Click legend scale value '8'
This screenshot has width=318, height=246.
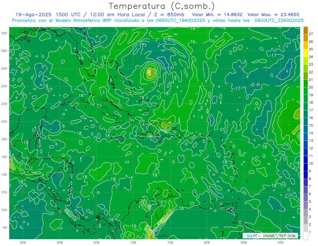[x=310, y=179]
